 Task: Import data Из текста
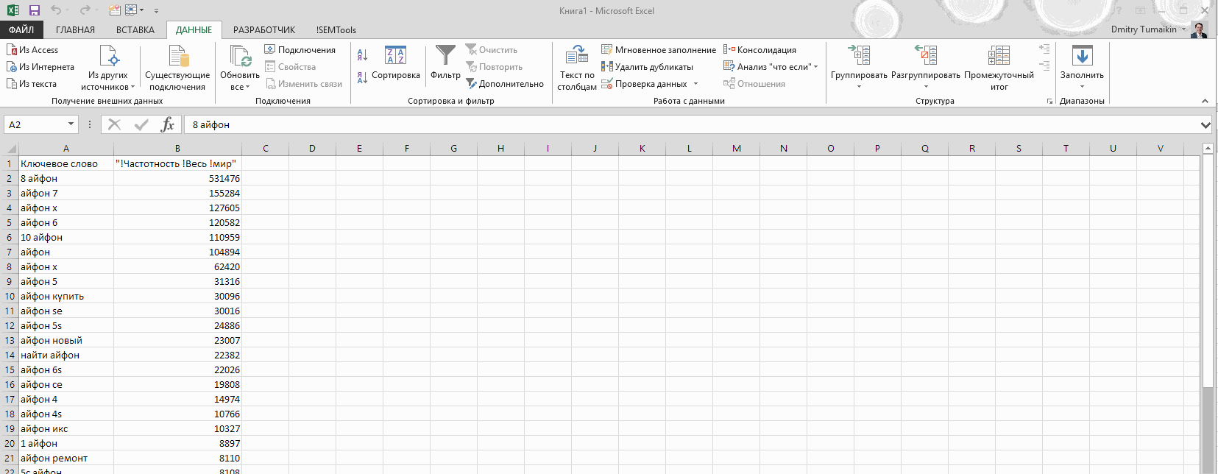[32, 84]
